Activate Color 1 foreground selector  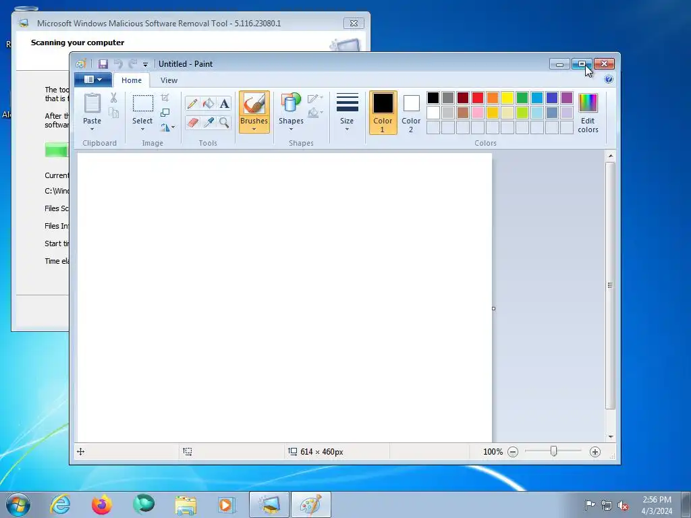pyautogui.click(x=383, y=113)
